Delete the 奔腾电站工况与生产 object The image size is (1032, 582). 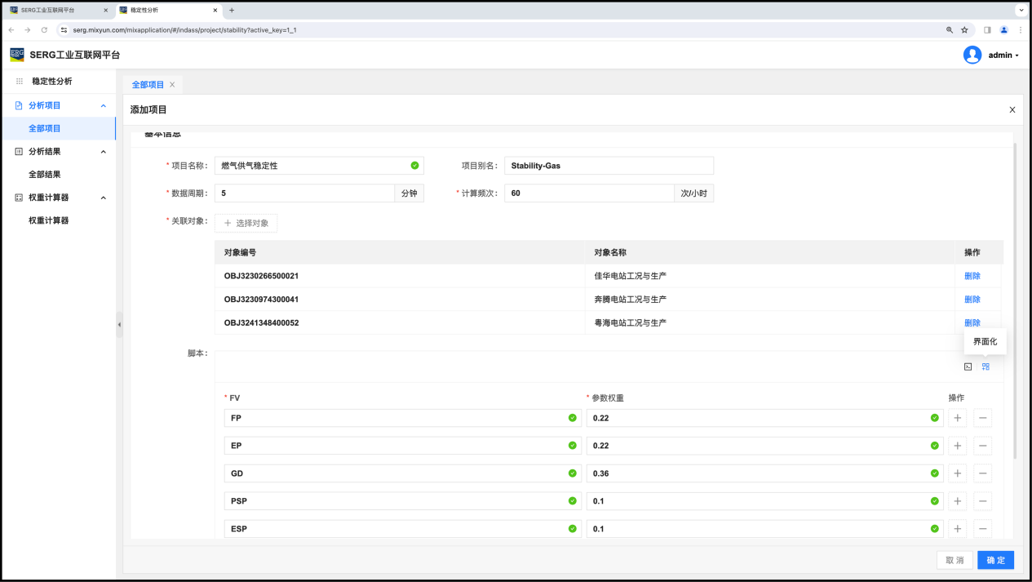pyautogui.click(x=972, y=300)
